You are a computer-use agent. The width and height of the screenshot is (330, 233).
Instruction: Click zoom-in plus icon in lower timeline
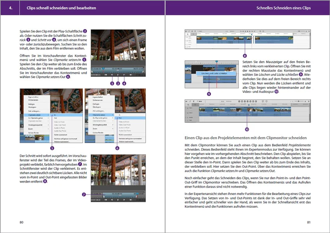click(x=305, y=101)
